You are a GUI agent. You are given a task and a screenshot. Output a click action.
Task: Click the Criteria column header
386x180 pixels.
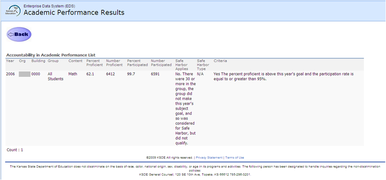[x=220, y=61]
